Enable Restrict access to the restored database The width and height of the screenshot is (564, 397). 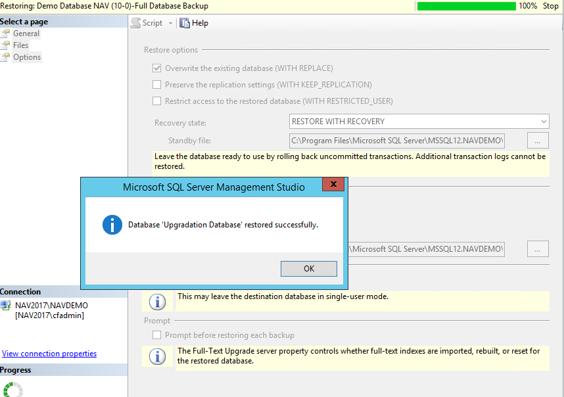[x=157, y=101]
